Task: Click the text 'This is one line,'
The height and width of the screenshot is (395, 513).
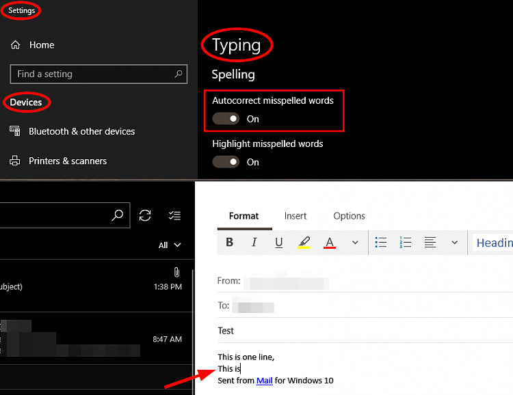Action: pos(246,357)
